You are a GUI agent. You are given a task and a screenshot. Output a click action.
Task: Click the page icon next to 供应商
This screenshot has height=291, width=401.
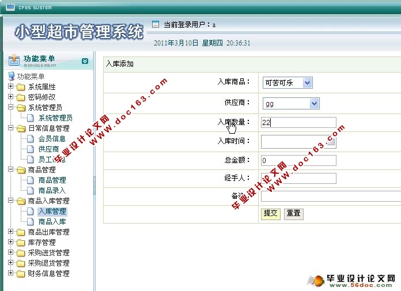[31, 149]
